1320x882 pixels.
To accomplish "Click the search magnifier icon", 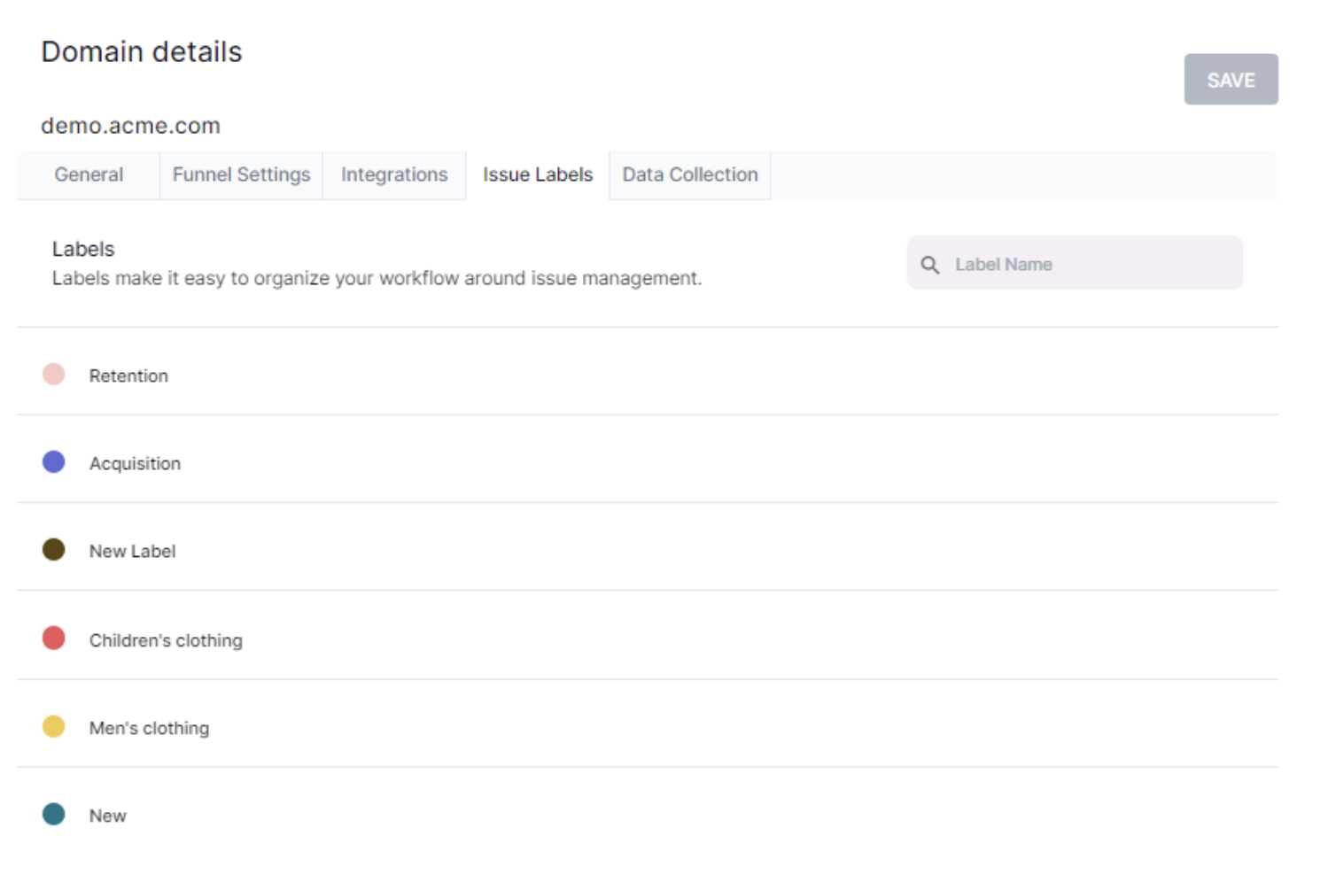I will pos(929,265).
